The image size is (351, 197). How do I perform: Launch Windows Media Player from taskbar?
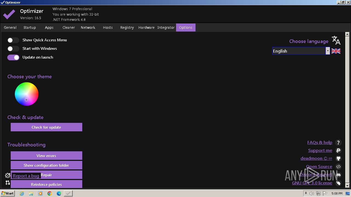pos(40,193)
